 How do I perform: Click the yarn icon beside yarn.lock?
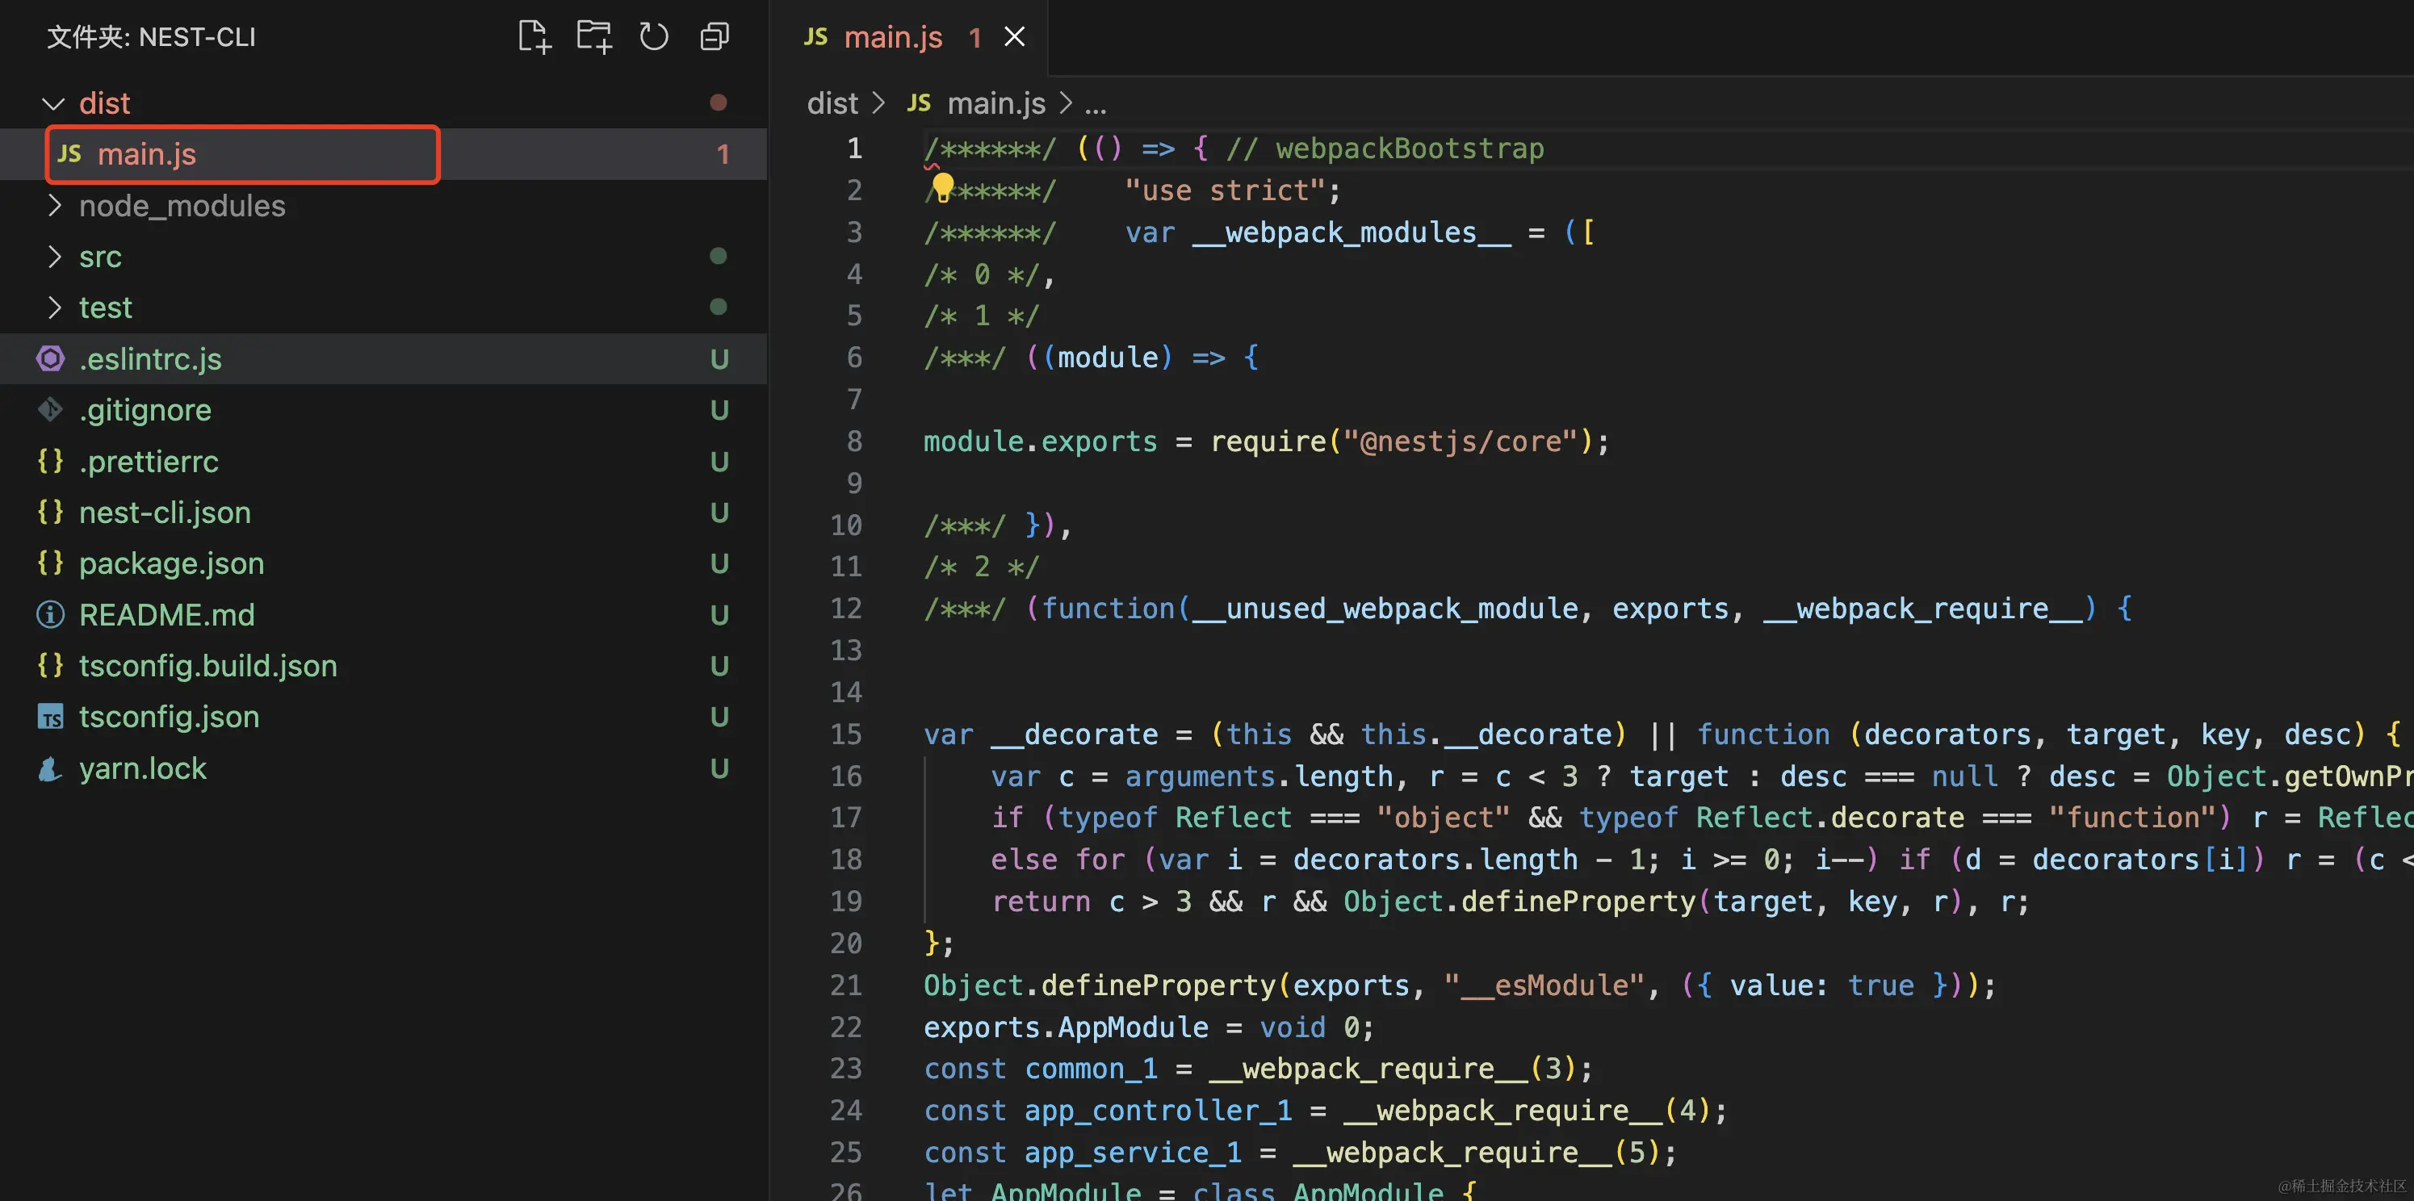click(51, 769)
